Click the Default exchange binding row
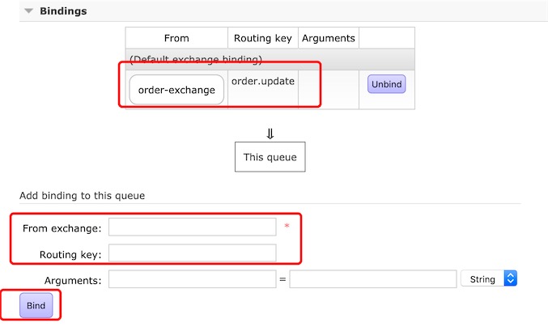The width and height of the screenshot is (548, 327). pyautogui.click(x=270, y=59)
